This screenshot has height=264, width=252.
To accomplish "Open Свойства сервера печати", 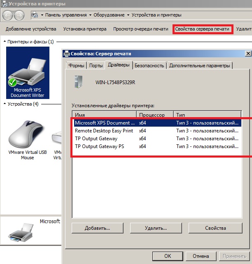I will [202, 29].
